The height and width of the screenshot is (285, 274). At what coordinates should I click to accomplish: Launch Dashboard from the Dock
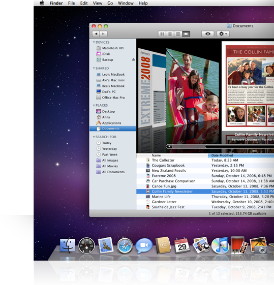coord(86,245)
